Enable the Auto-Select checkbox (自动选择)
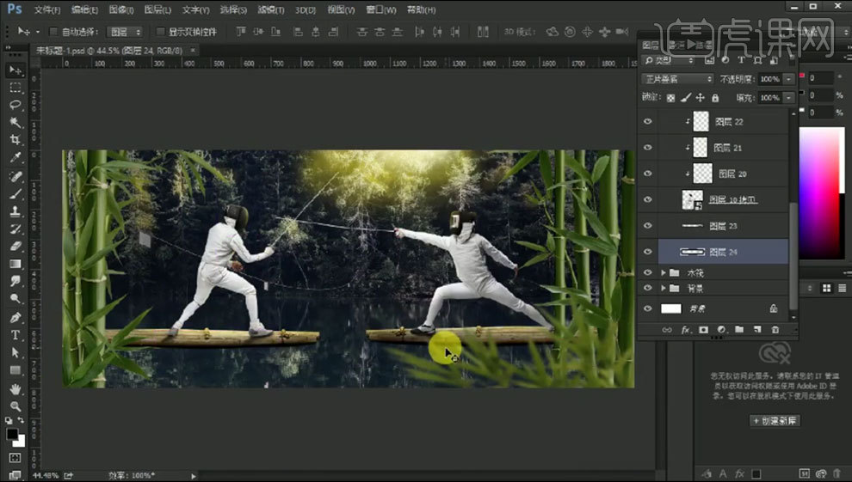The image size is (852, 482). pos(53,32)
